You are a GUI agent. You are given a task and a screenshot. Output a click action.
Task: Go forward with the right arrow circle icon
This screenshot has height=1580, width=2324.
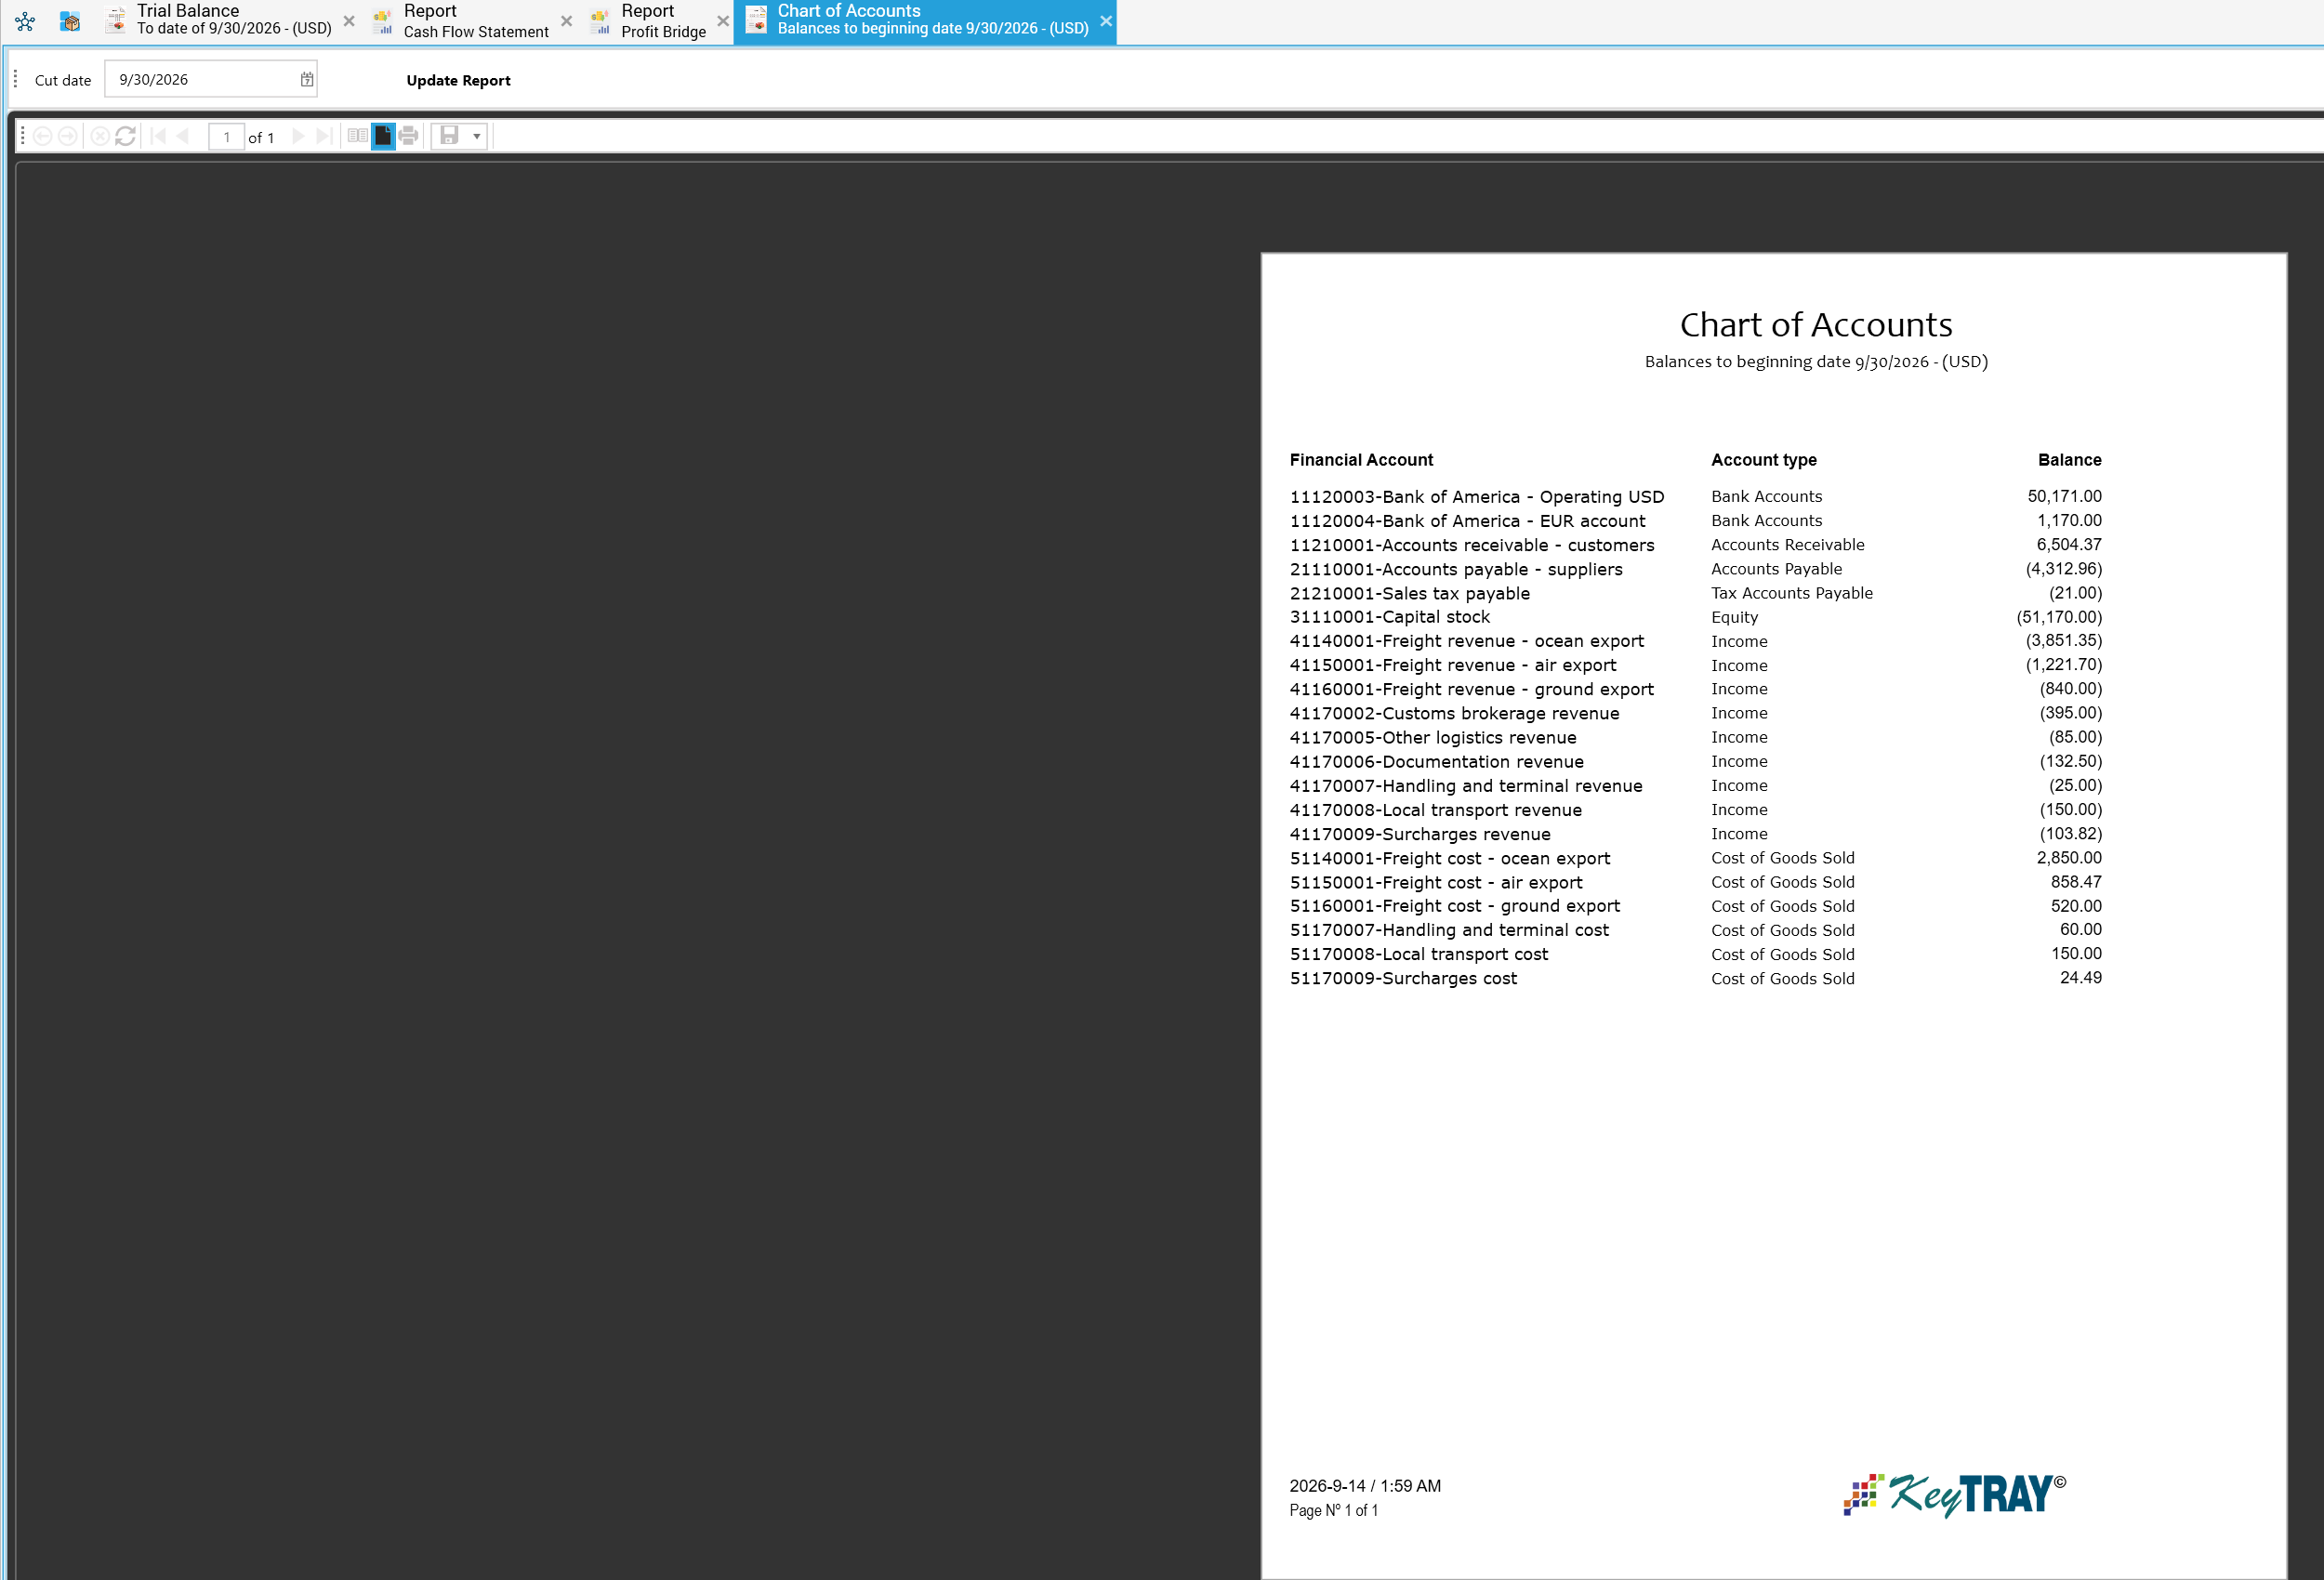(x=67, y=136)
